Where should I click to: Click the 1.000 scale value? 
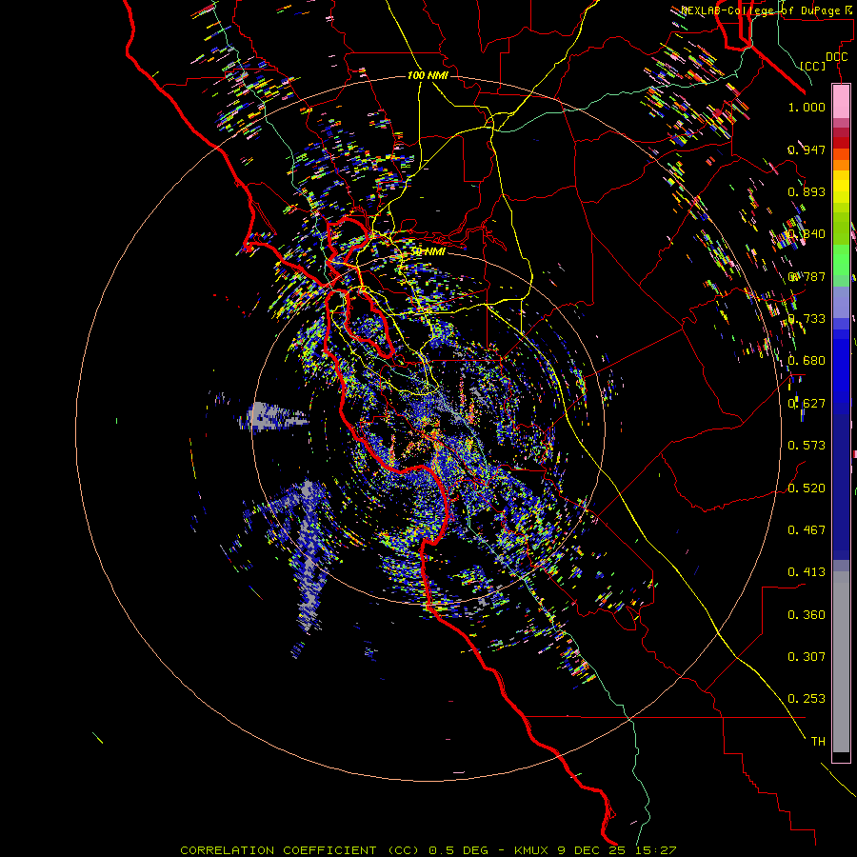807,107
